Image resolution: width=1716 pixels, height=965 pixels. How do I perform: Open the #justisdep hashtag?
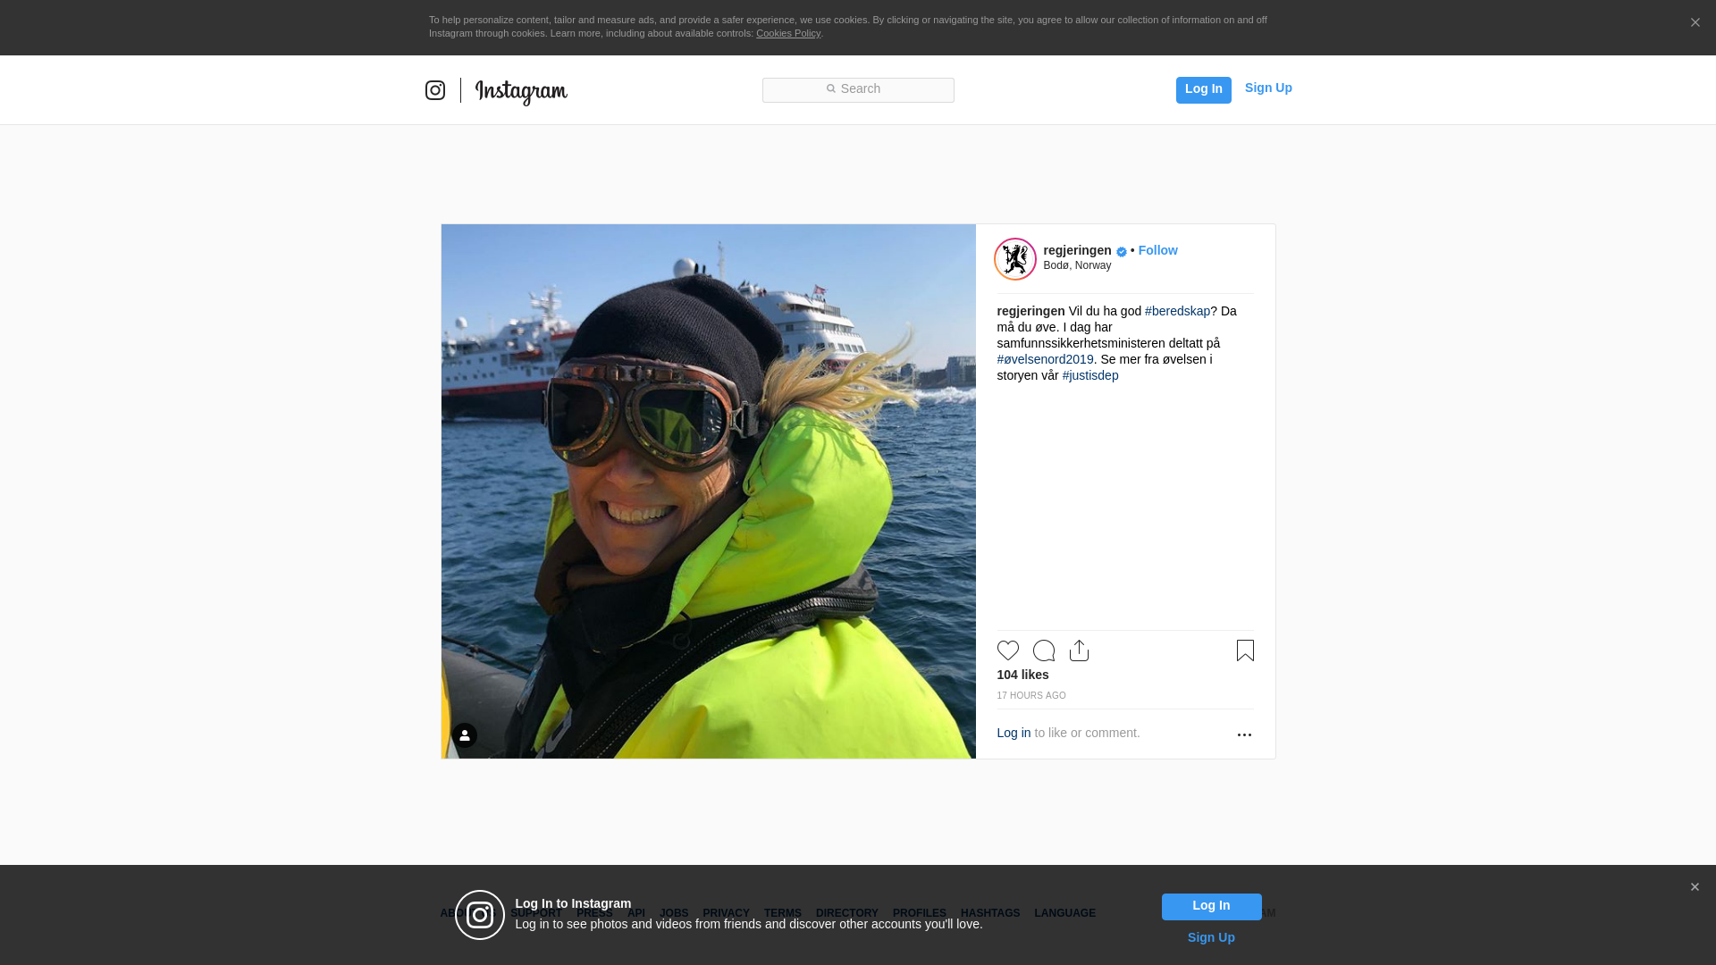point(1090,375)
